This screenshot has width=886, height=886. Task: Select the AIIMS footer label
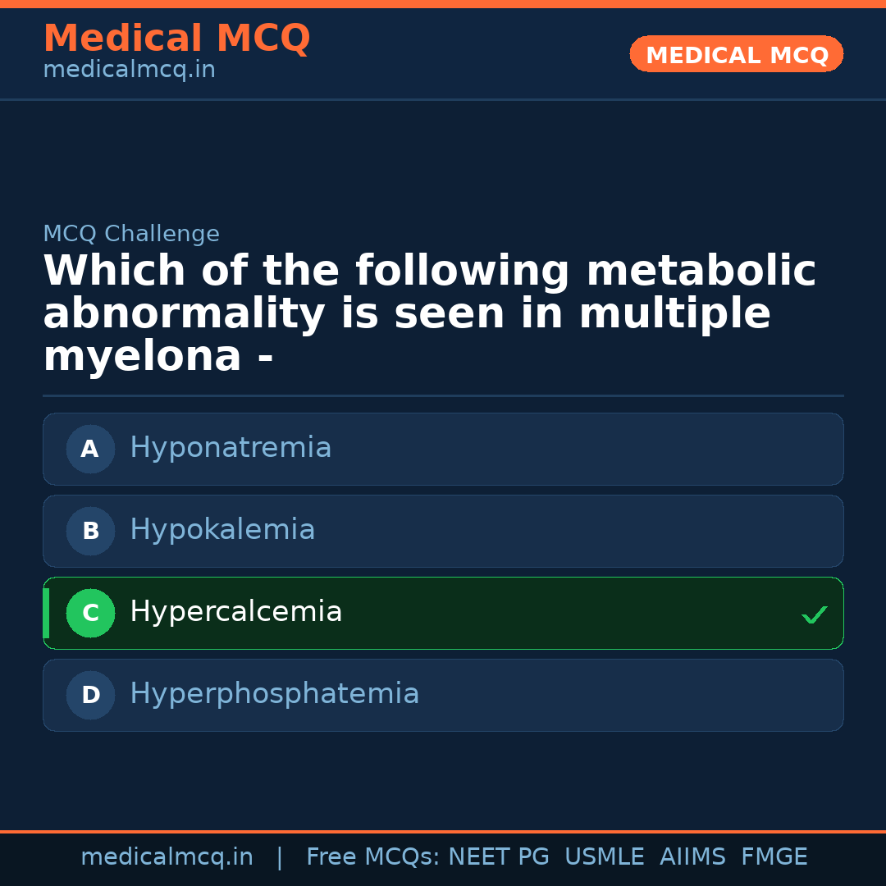692,857
